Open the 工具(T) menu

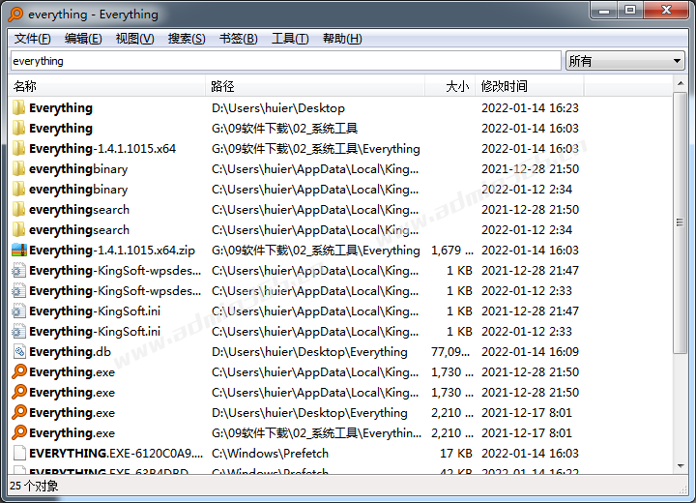[290, 39]
